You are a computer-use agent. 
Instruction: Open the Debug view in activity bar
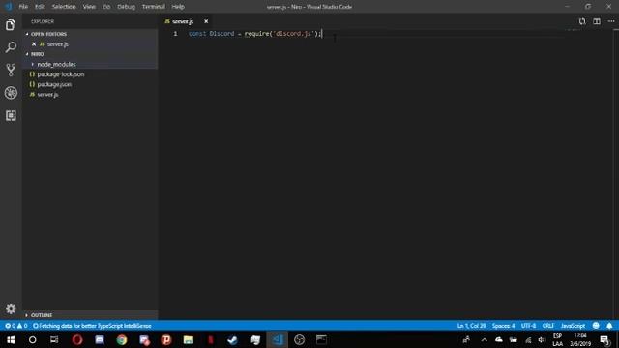point(11,93)
